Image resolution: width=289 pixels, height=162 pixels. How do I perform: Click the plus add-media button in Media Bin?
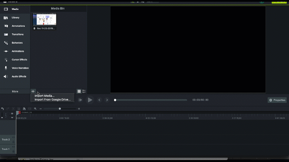point(33,91)
